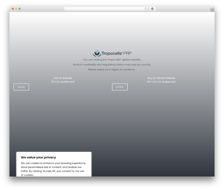Click "We value your privacy" heading

(39, 157)
